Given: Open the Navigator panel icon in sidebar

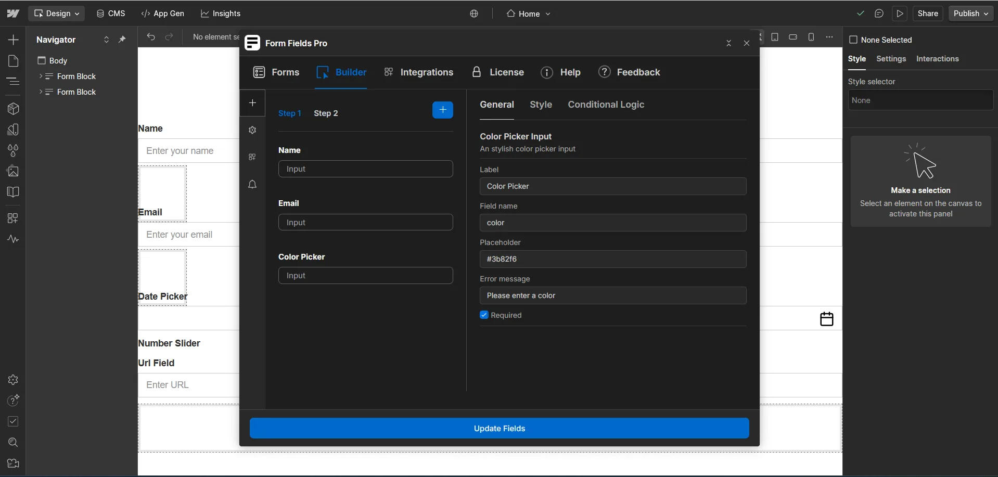Looking at the screenshot, I should click(x=13, y=82).
